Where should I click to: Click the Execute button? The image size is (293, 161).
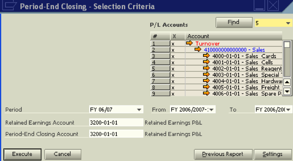click(22, 154)
